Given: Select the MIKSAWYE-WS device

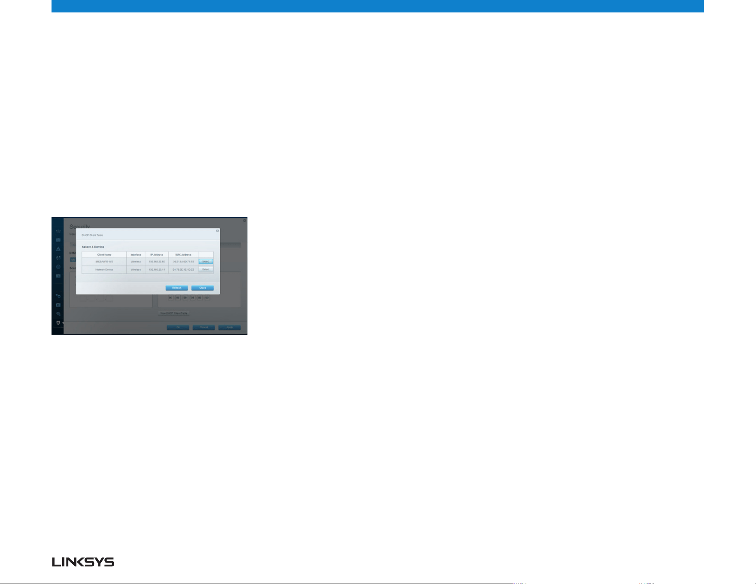Looking at the screenshot, I should point(206,261).
